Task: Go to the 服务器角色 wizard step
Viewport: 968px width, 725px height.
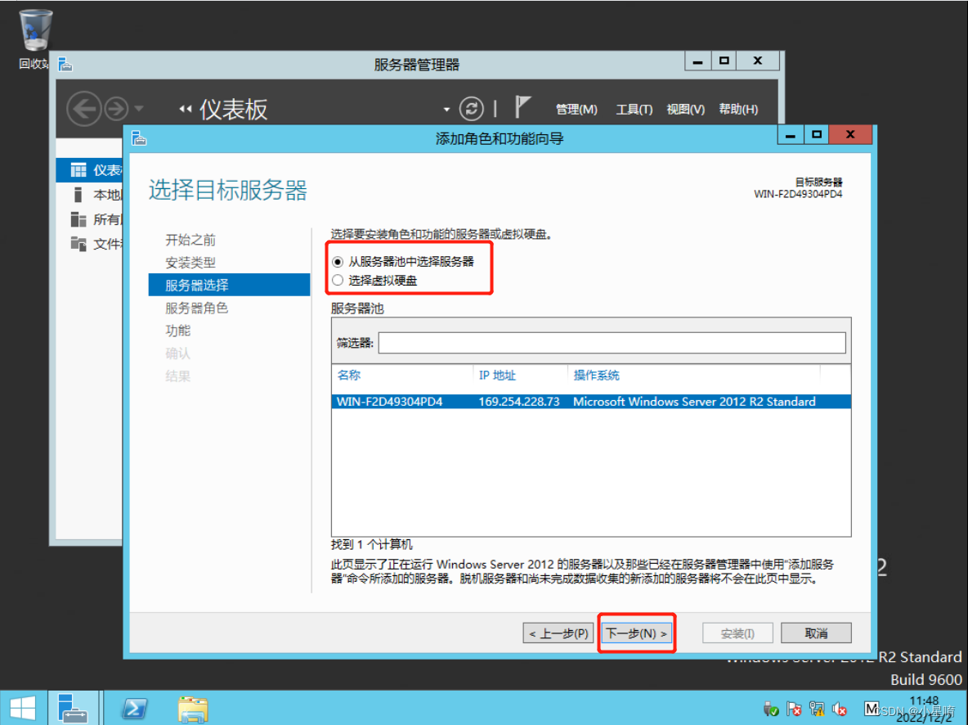Action: (196, 308)
